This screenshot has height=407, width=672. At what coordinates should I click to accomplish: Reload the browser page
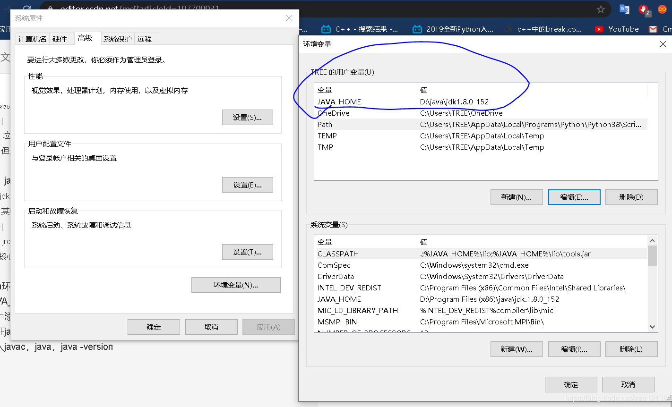[27, 9]
